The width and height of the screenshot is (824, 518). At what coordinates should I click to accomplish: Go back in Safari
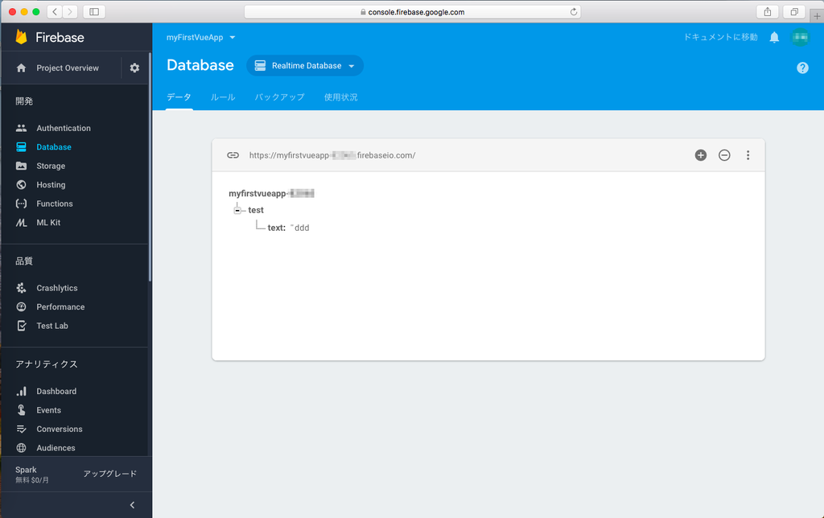click(x=55, y=11)
